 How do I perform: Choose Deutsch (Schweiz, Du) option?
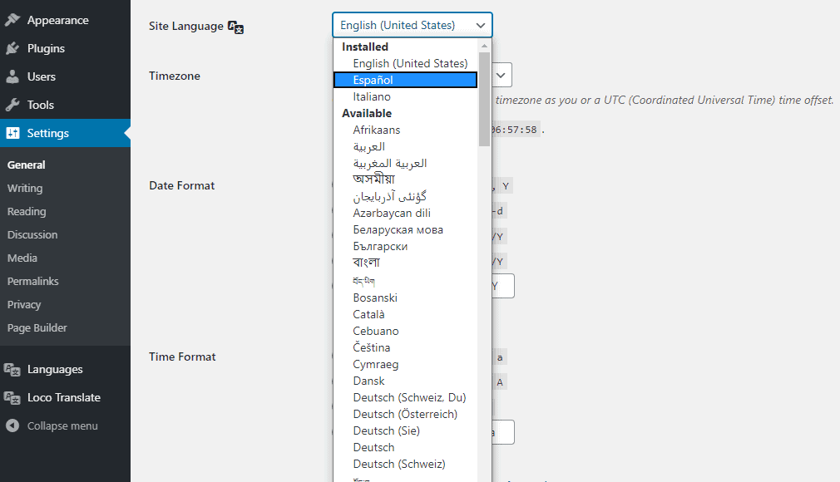[405, 397]
